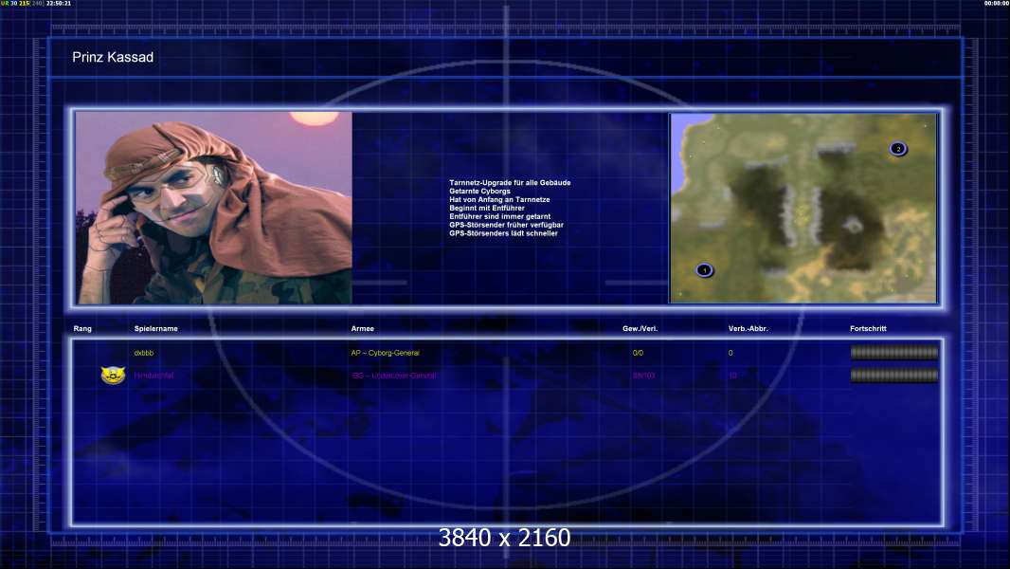Viewport: 1010px width, 569px height.
Task: Click the progress bar for Undercover-General player
Action: tap(894, 375)
